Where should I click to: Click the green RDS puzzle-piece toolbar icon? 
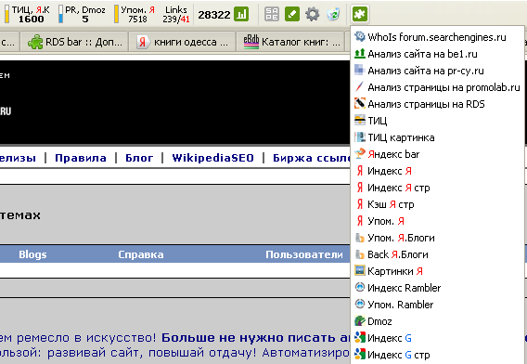coord(360,14)
